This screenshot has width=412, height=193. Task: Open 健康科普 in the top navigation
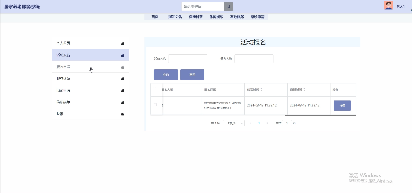coord(196,17)
